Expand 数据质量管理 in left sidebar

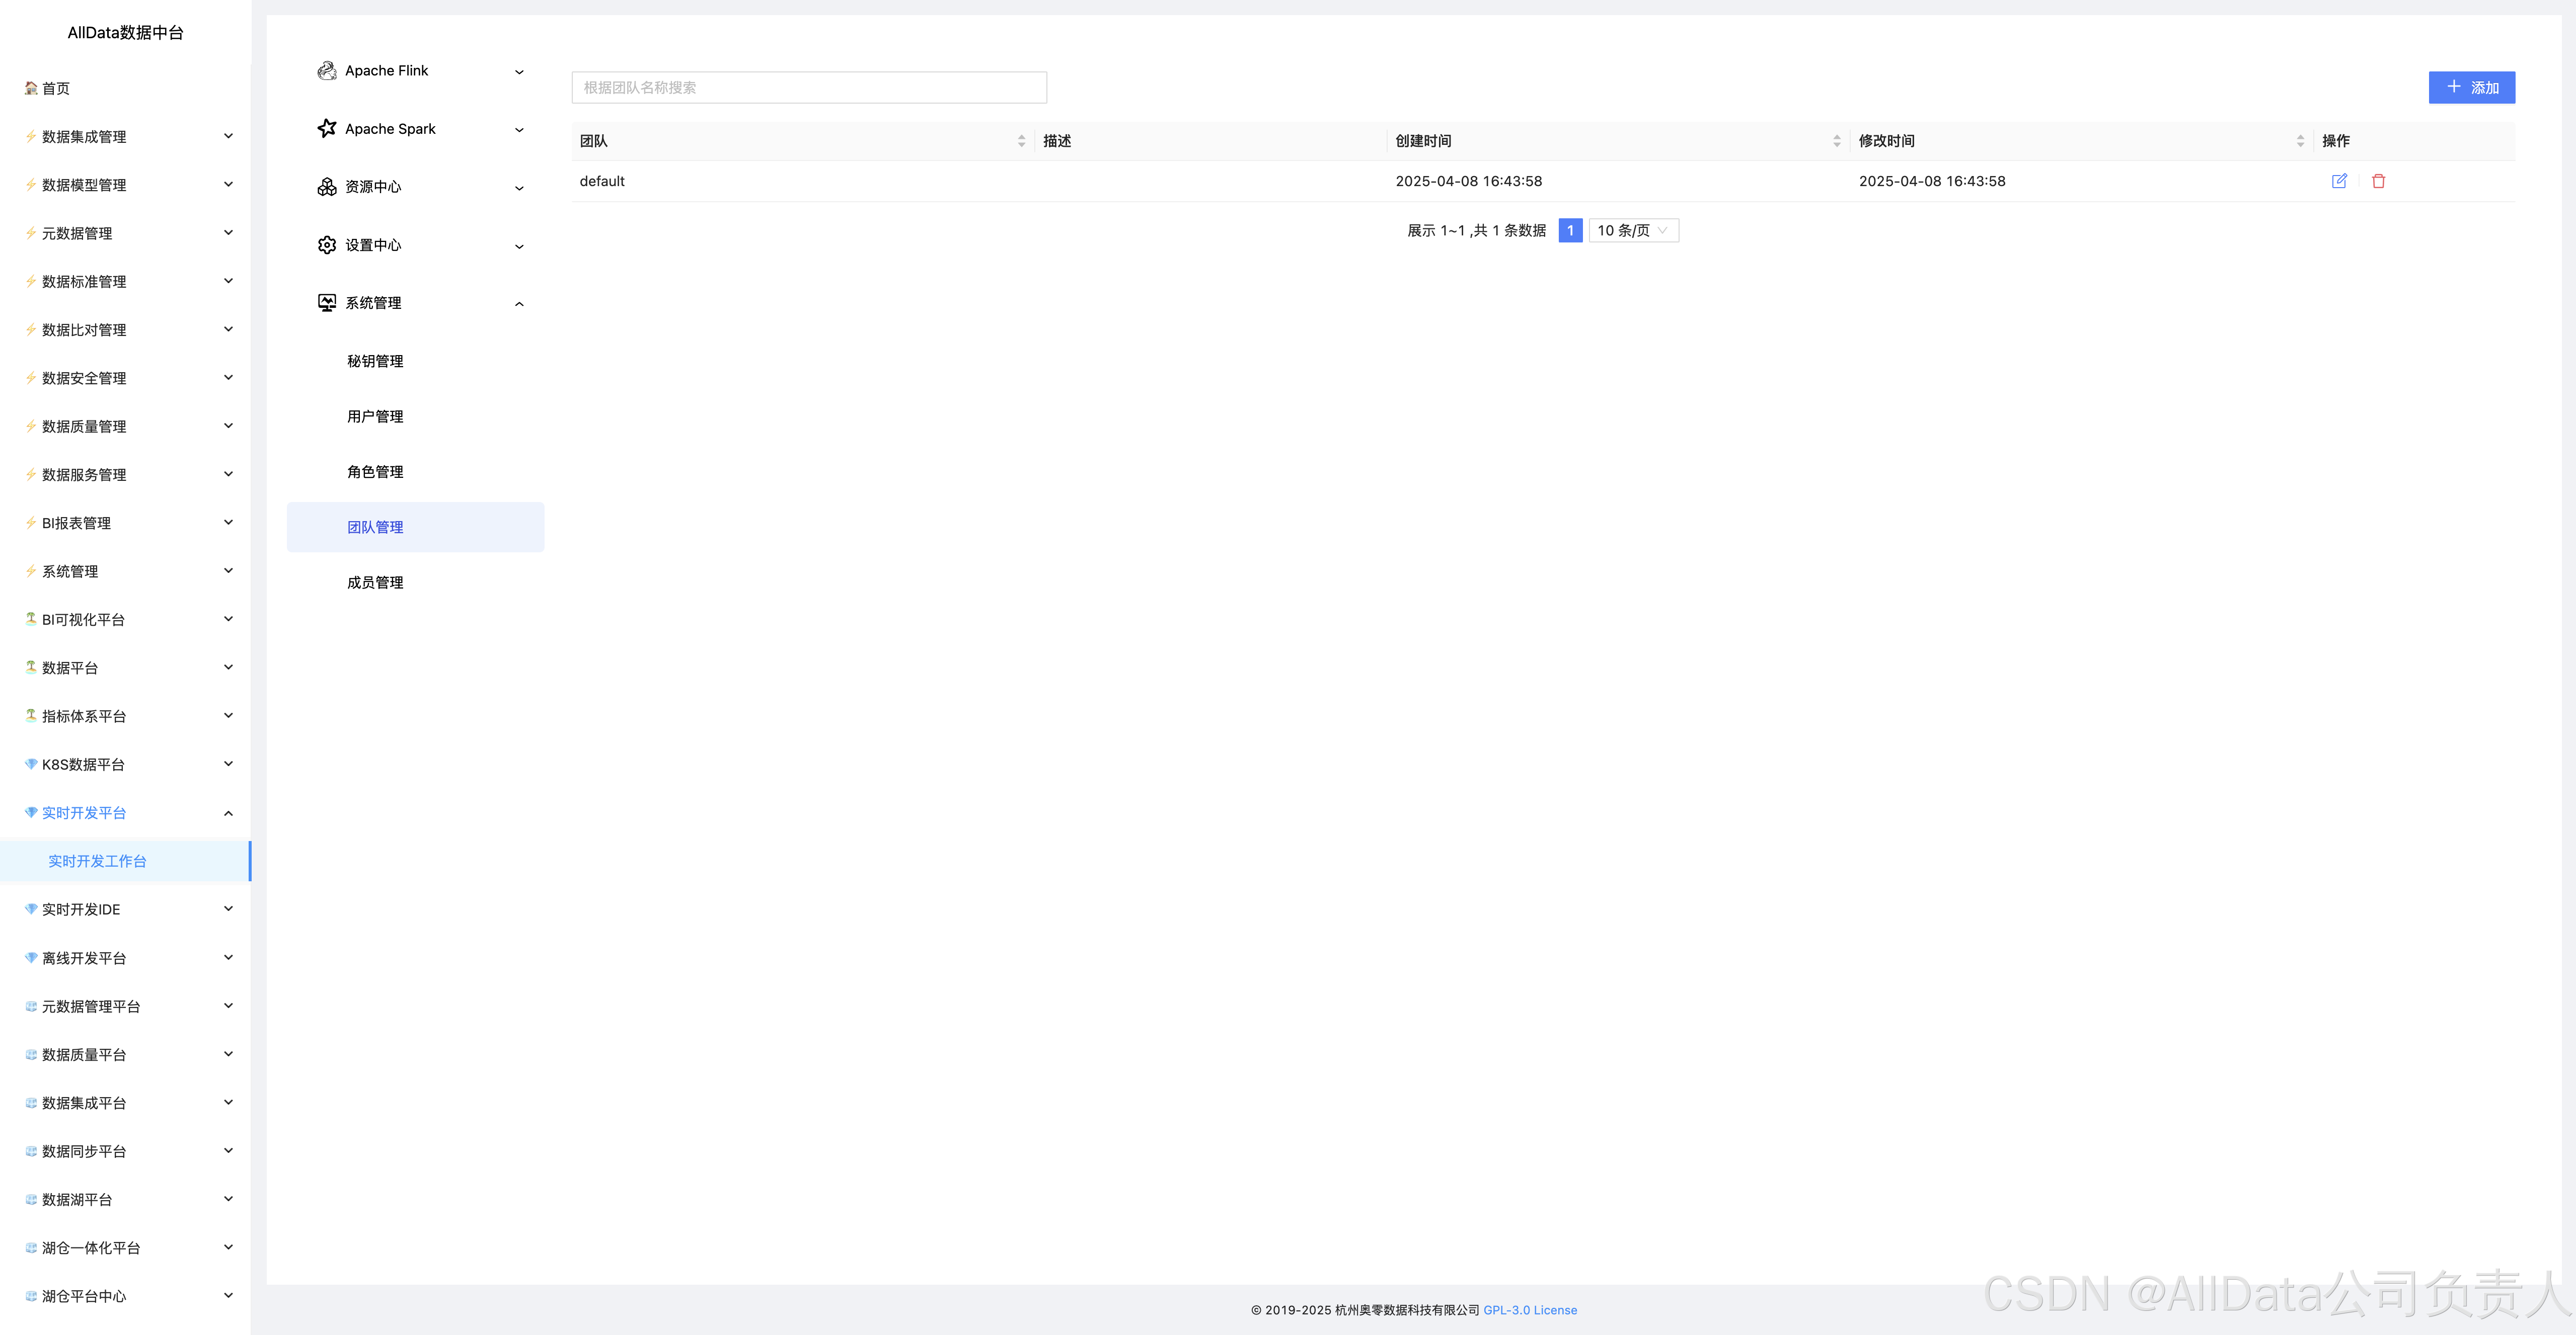click(228, 426)
